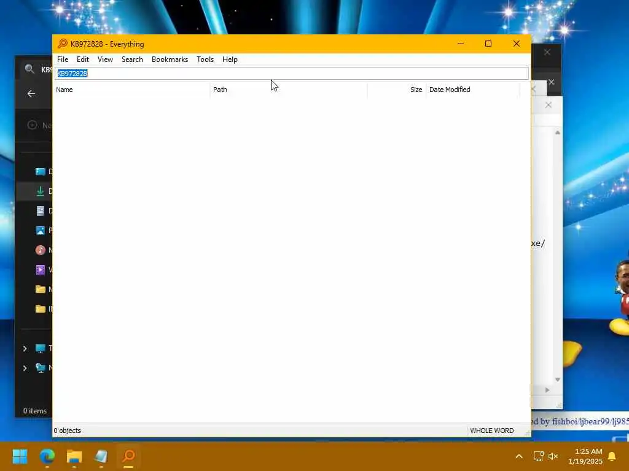Open the File menu in Everything
Viewport: 629px width, 471px height.
pos(63,59)
